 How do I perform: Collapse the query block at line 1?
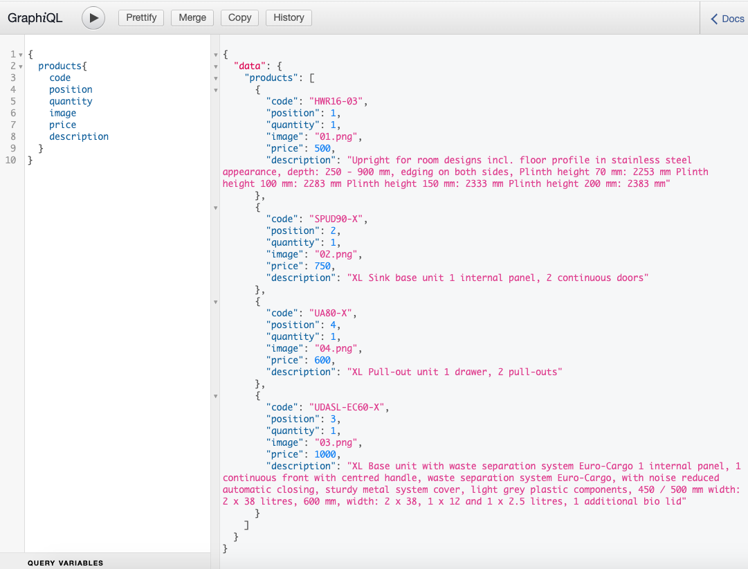tap(21, 53)
